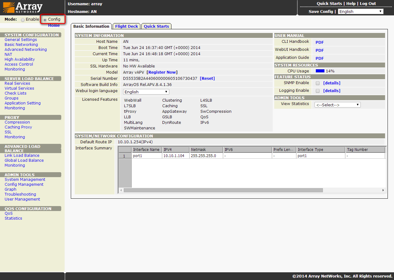Switch to the Basic Information tab
This screenshot has width=394, height=280.
pyautogui.click(x=91, y=26)
